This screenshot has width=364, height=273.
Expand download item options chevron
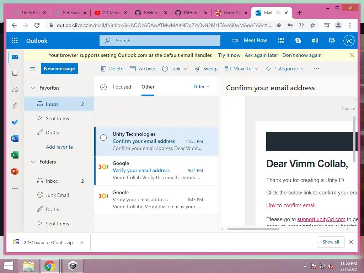point(82,242)
